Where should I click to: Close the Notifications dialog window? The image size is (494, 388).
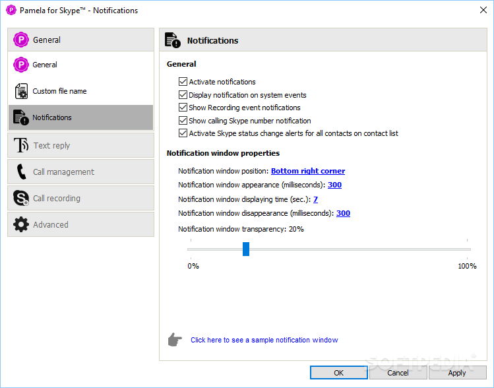coord(483,10)
